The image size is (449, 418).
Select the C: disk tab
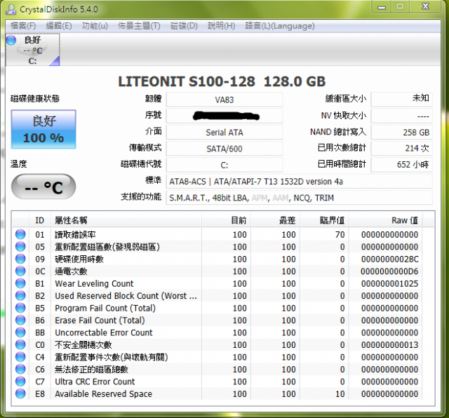click(33, 50)
